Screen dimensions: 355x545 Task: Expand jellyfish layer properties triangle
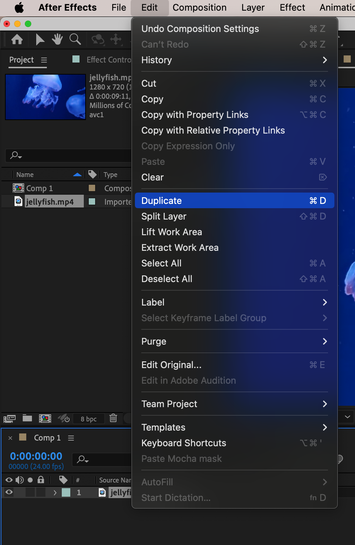[x=55, y=492]
